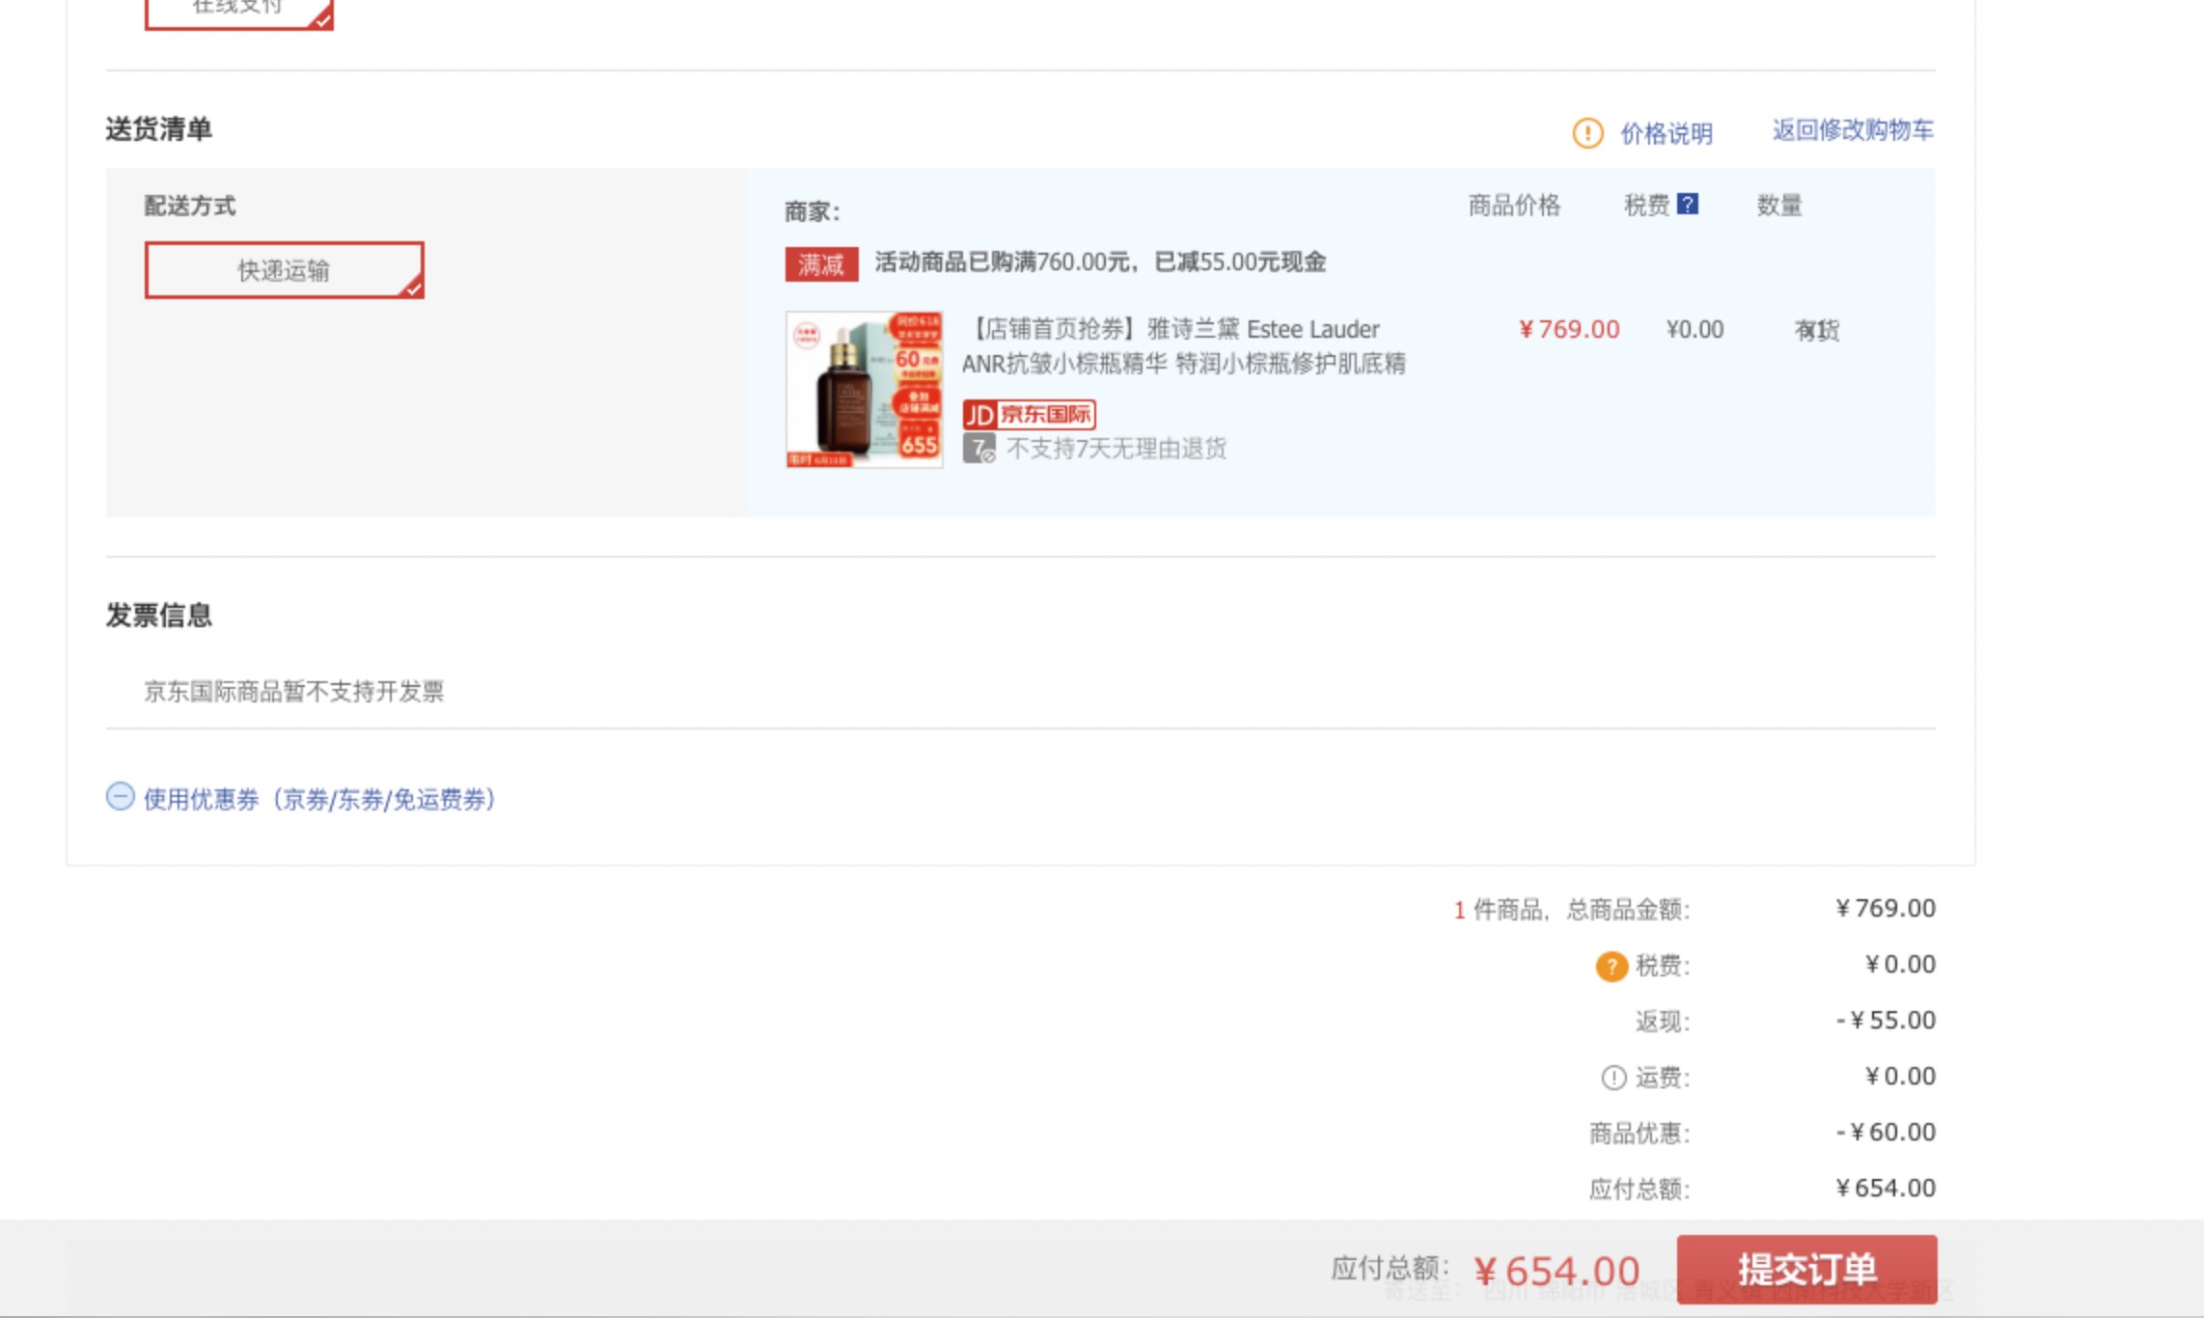The height and width of the screenshot is (1318, 2204).
Task: Click 不支持7天无理由退货 text
Action: pos(1116,449)
